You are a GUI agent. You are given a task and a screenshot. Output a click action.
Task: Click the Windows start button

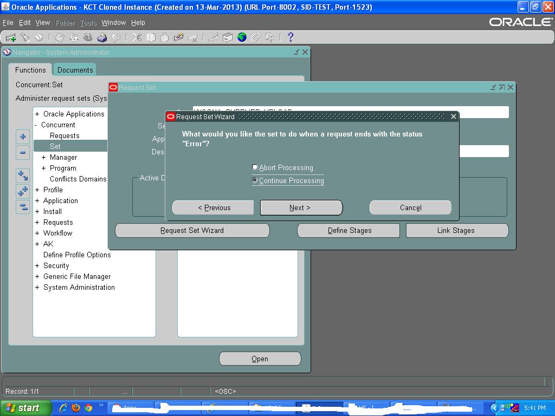point(25,408)
